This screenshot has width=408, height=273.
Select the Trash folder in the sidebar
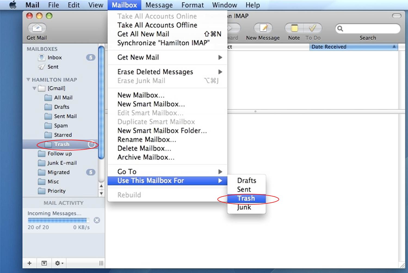click(x=60, y=144)
